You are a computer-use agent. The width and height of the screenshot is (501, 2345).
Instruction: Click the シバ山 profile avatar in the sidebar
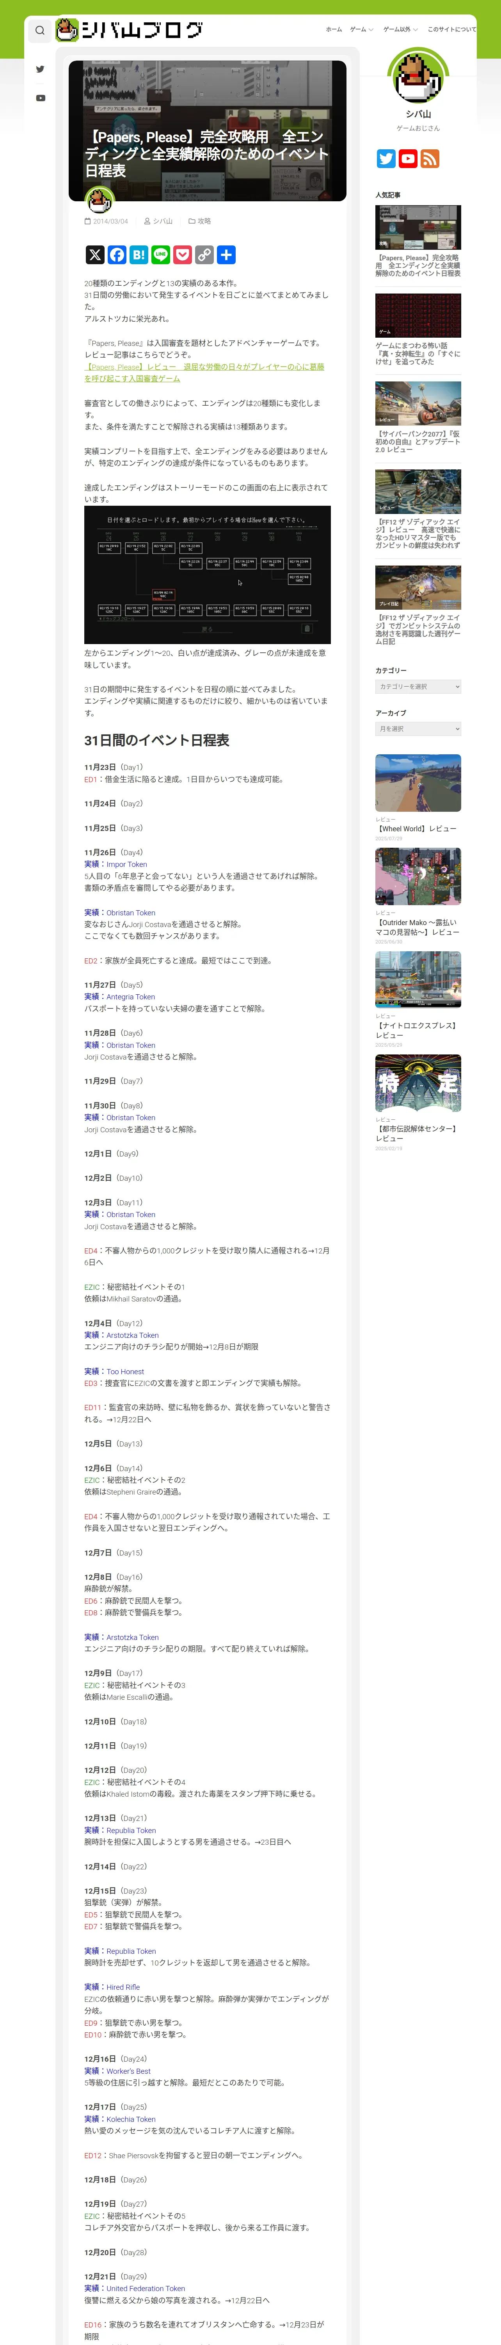pos(418,77)
